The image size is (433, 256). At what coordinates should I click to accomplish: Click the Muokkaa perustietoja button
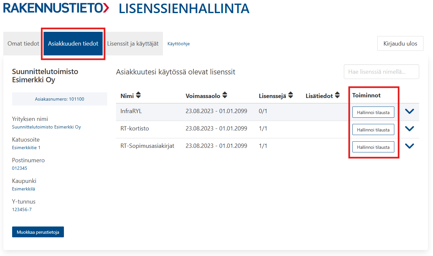[x=38, y=232]
